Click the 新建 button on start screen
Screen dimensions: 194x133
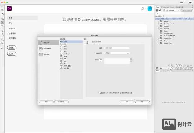pyautogui.click(x=12, y=48)
